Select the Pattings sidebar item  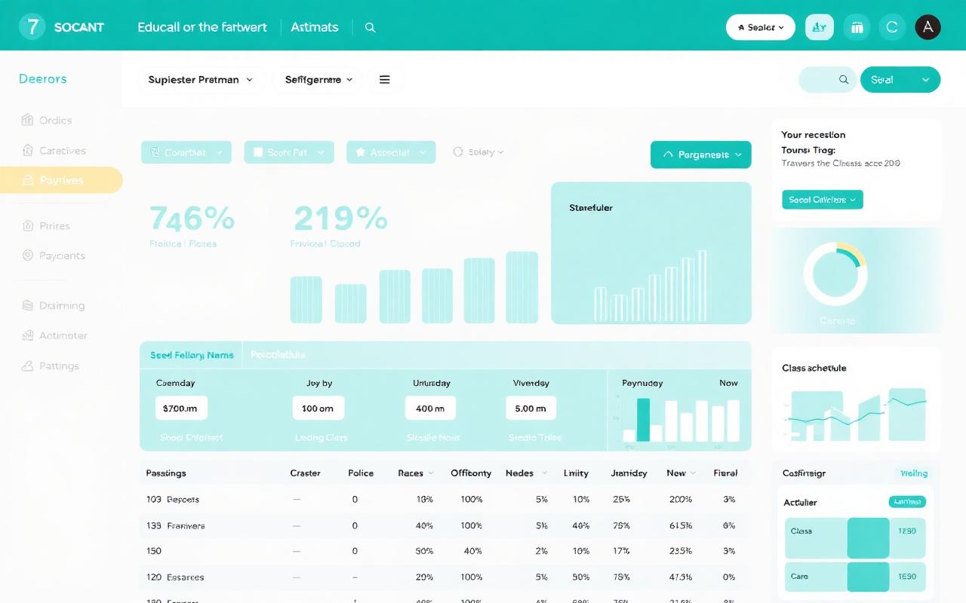coord(50,366)
